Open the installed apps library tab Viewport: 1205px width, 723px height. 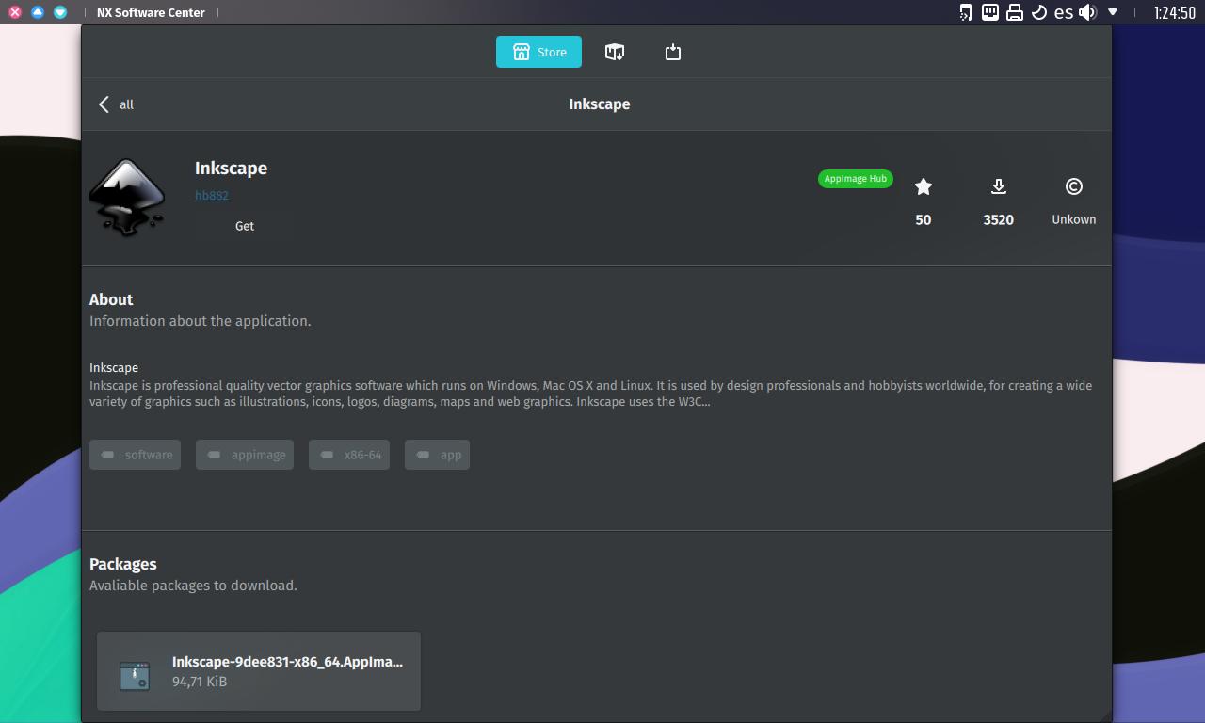(615, 52)
